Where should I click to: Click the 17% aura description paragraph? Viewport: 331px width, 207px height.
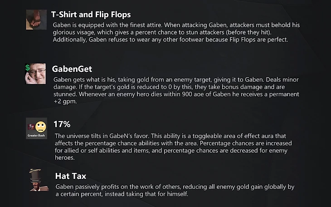tap(173, 147)
